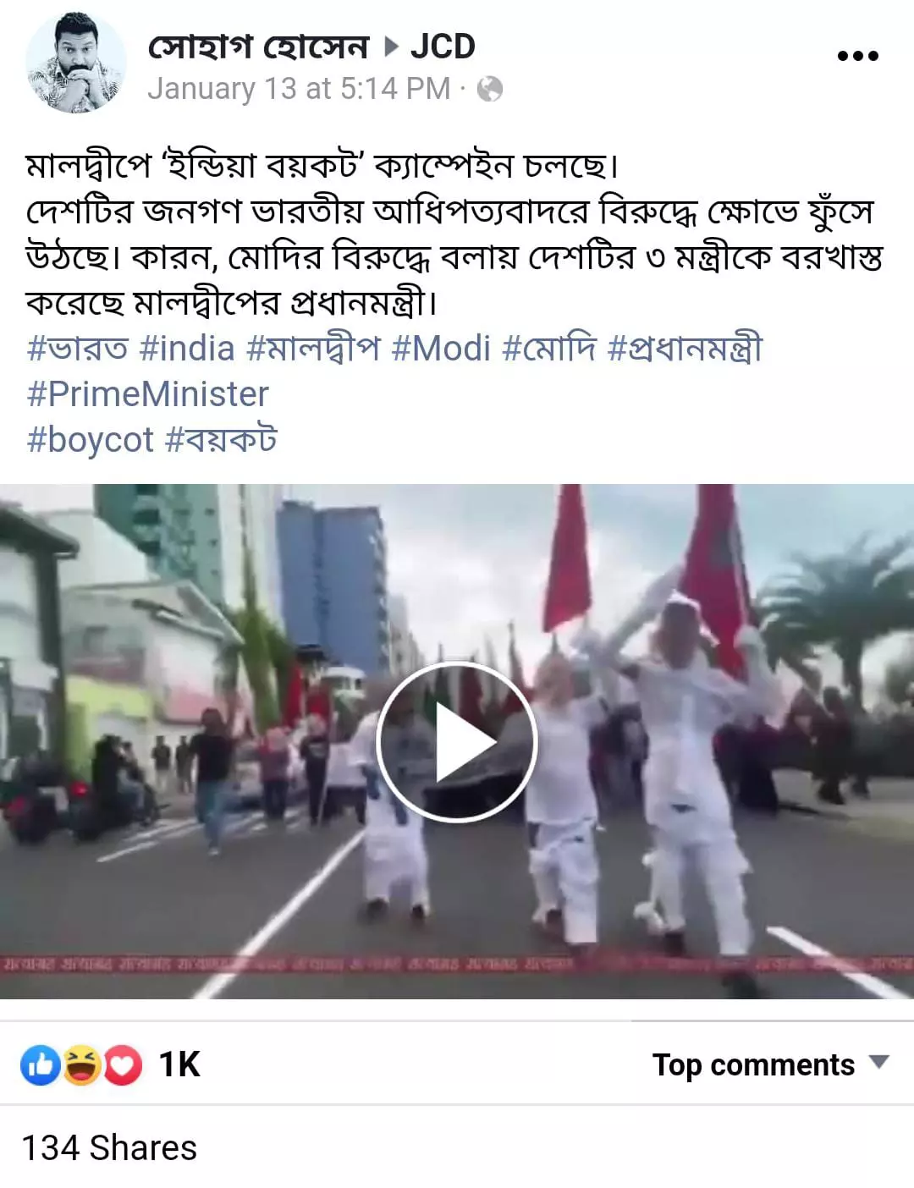The width and height of the screenshot is (914, 1188).
Task: Play the protest video
Action: [456, 742]
